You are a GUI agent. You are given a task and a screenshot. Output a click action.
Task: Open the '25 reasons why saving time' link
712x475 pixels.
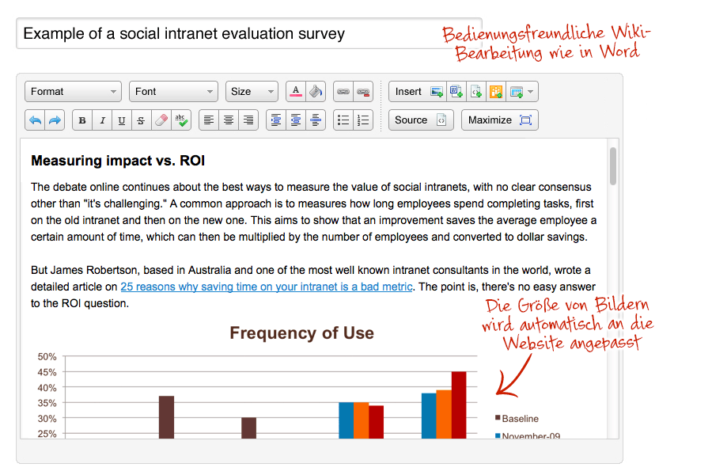[x=267, y=287]
